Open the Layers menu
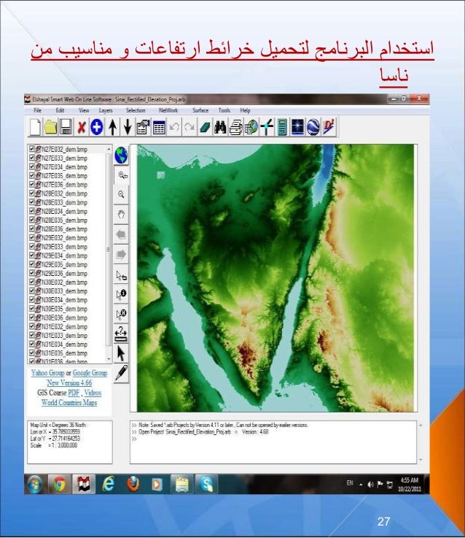 pos(106,110)
